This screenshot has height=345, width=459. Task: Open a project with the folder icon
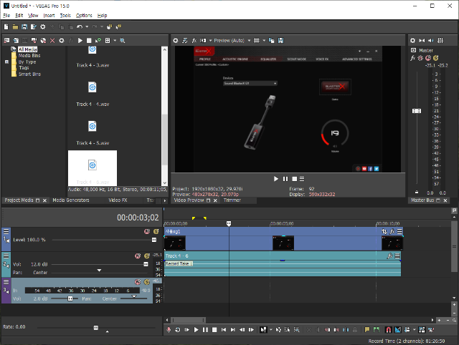tap(15, 27)
